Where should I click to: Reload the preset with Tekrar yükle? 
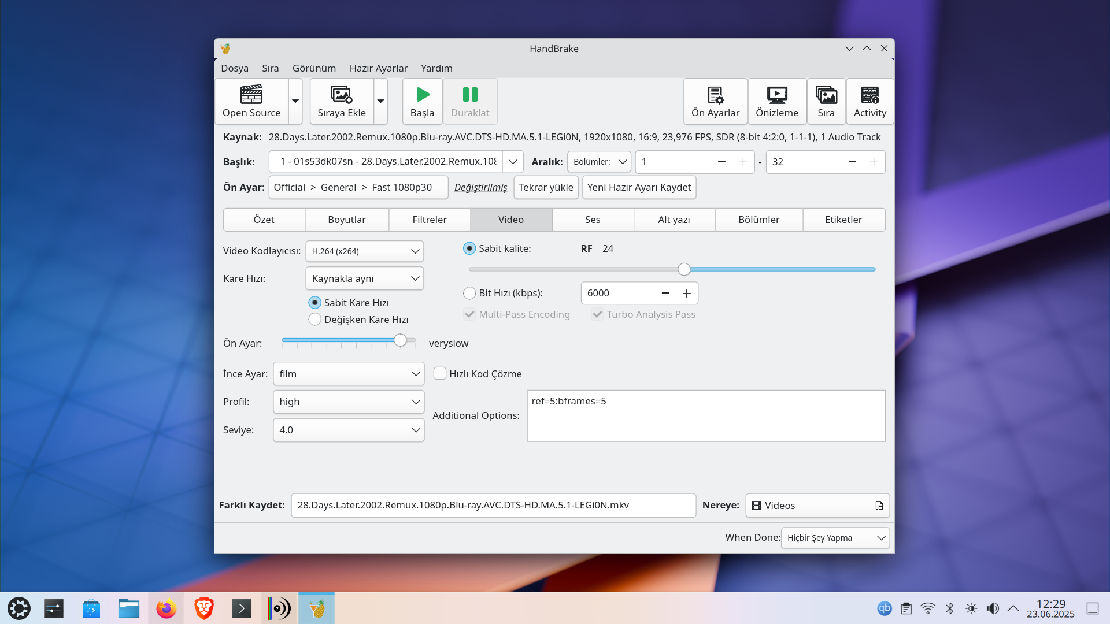pyautogui.click(x=546, y=187)
